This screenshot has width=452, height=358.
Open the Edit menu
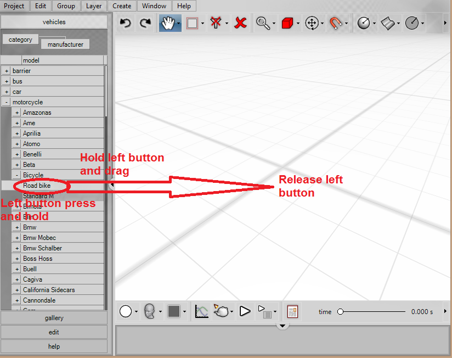tap(41, 6)
